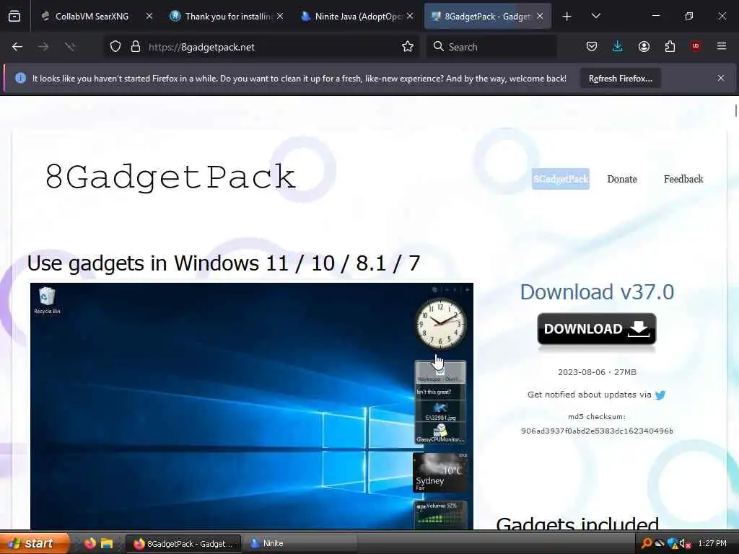Open the Donate page link
739x554 pixels.
(x=622, y=179)
